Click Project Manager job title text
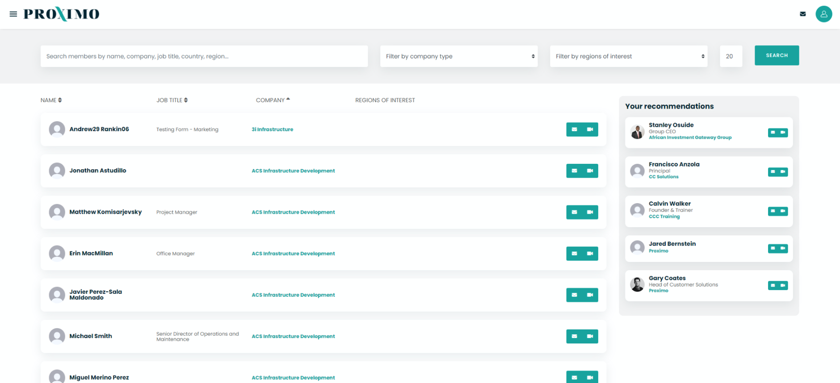The image size is (840, 383). pos(176,212)
